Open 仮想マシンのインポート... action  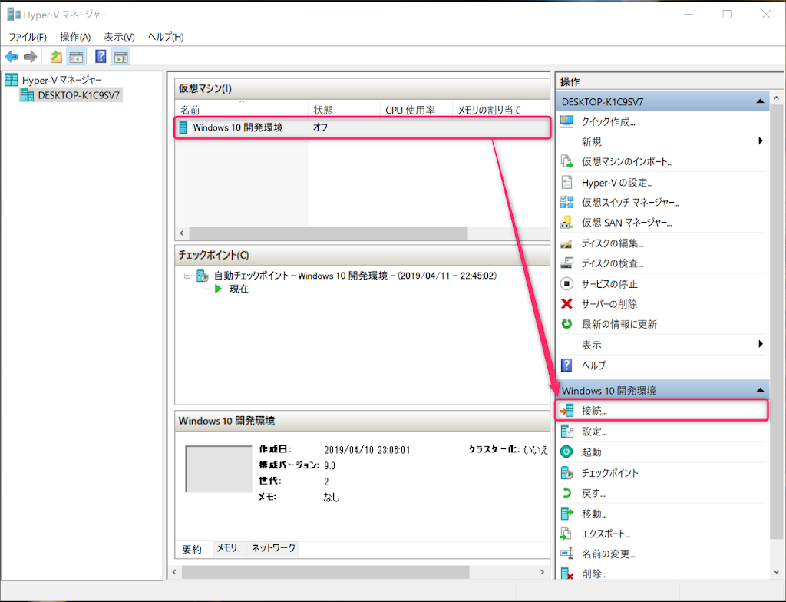pyautogui.click(x=627, y=161)
